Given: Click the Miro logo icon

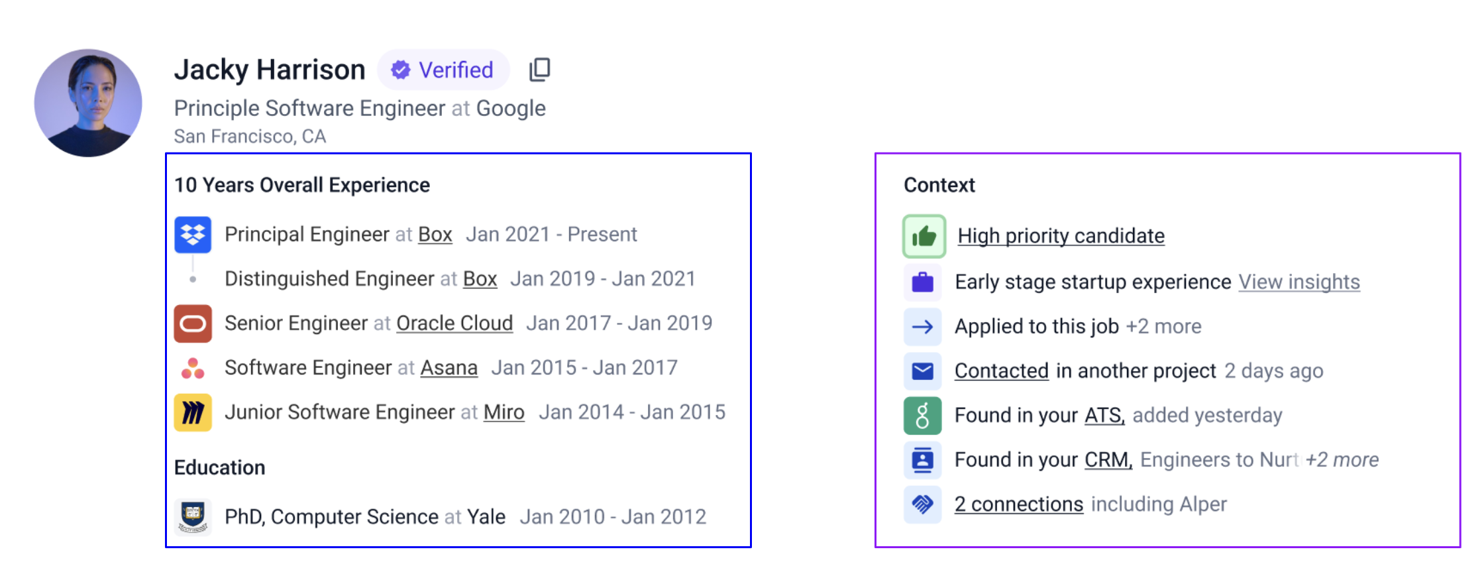Looking at the screenshot, I should (x=193, y=412).
